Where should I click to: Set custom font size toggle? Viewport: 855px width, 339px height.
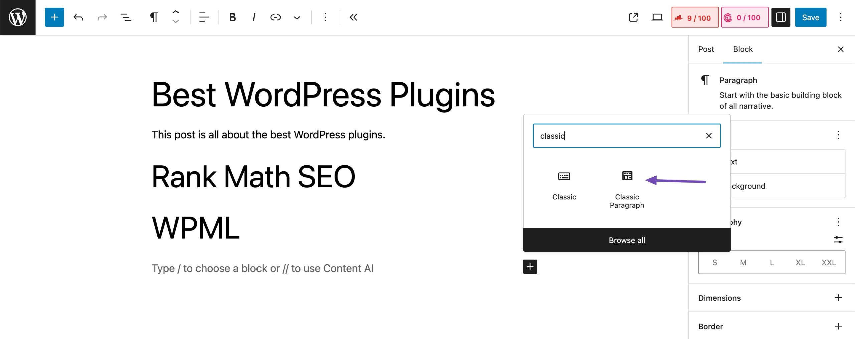click(838, 240)
